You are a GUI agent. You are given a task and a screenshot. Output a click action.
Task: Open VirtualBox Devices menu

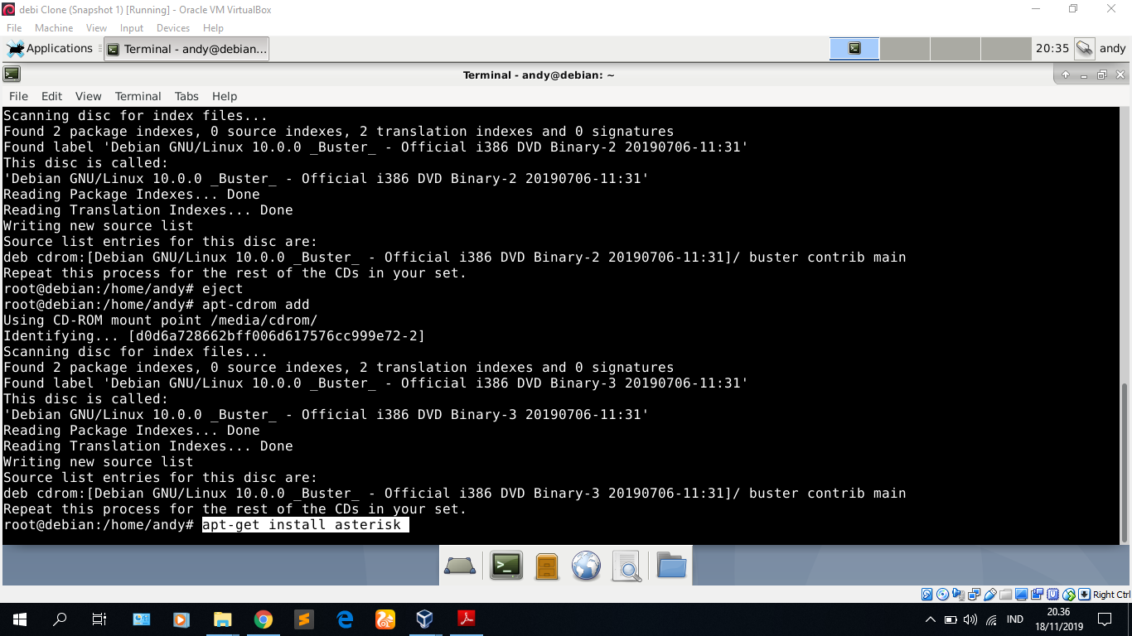coord(173,28)
